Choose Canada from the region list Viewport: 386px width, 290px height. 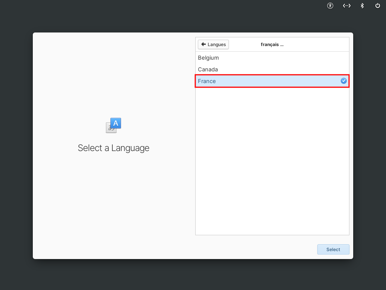(x=272, y=69)
